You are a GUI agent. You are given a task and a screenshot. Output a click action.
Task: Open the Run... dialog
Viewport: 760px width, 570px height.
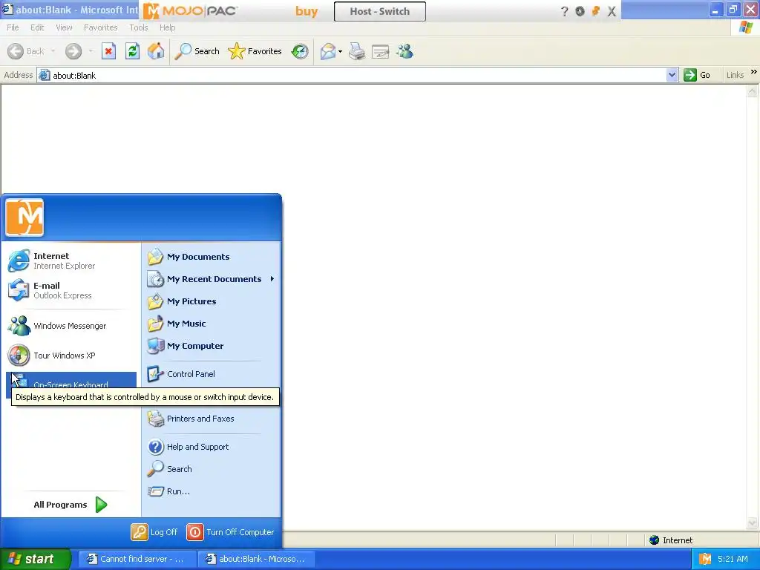coord(211,491)
